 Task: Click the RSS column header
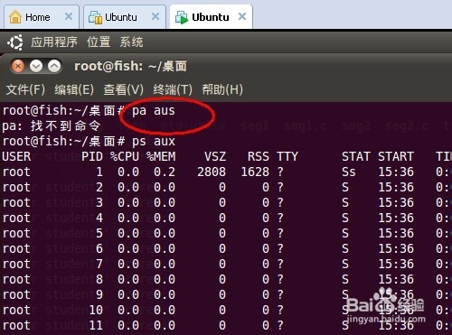(x=259, y=156)
